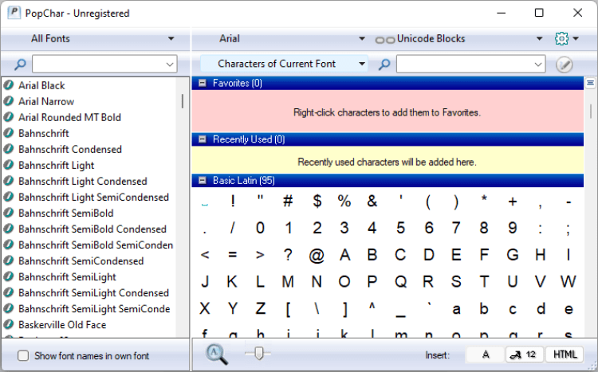Click the font search magnifier icon
598x372 pixels.
coord(20,64)
